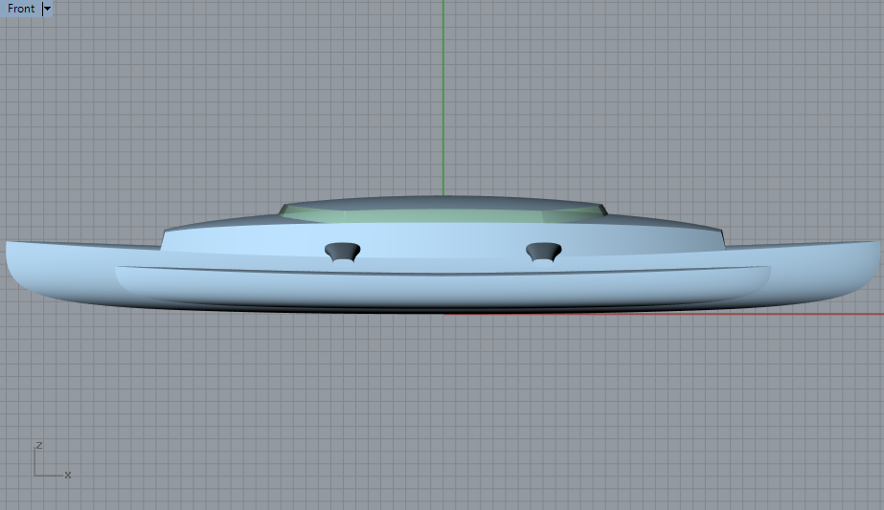Click the green vertical Z axis line

click(x=443, y=97)
